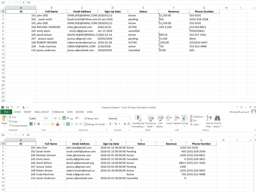The width and height of the screenshot is (256, 192).
Task: Increase font size with larger A icon
Action: click(x=56, y=118)
